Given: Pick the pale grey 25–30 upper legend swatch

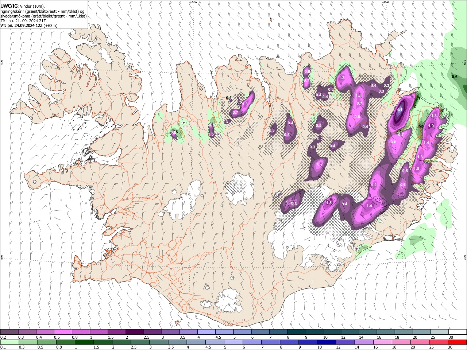Looking at the screenshot, I should pyautogui.click(x=440, y=332).
